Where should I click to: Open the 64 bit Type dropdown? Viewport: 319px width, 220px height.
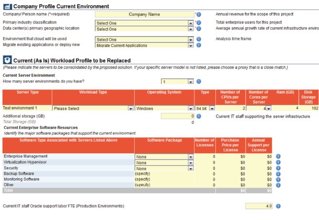[x=205, y=108]
